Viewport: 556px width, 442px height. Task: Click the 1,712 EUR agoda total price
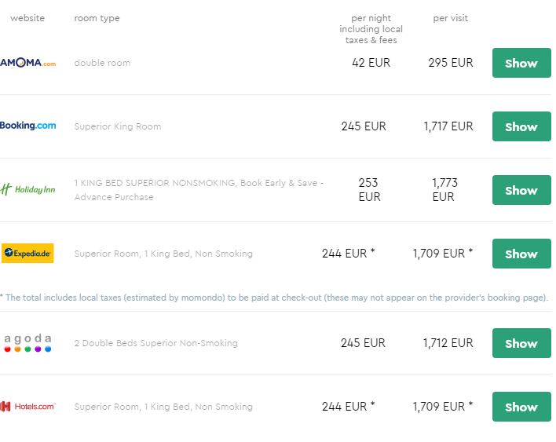click(448, 343)
